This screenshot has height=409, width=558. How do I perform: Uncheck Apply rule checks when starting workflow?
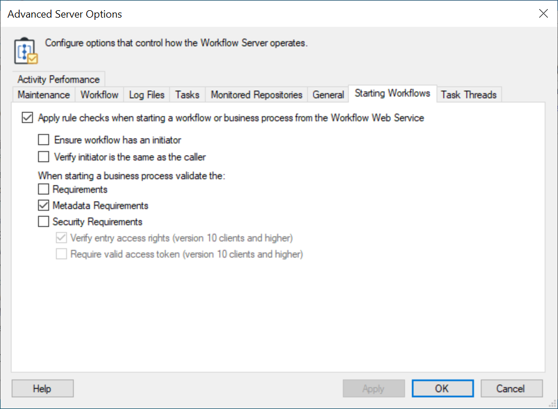click(x=27, y=118)
